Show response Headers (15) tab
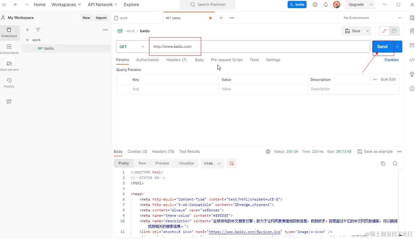 point(163,152)
